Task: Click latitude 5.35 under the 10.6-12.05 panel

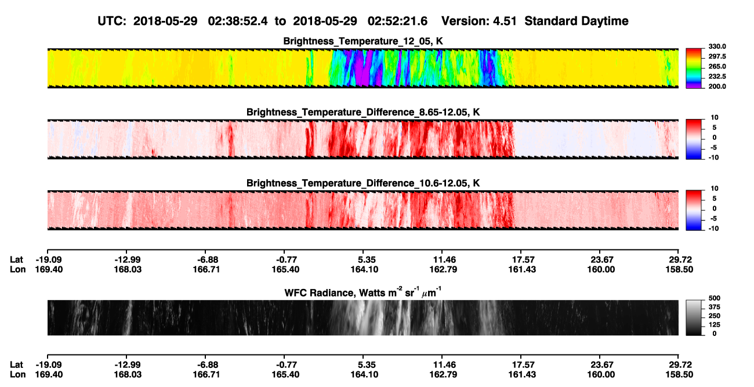Action: 363,260
